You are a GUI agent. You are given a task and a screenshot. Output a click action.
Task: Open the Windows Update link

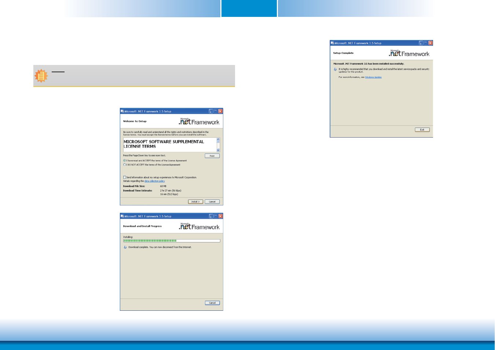373,77
